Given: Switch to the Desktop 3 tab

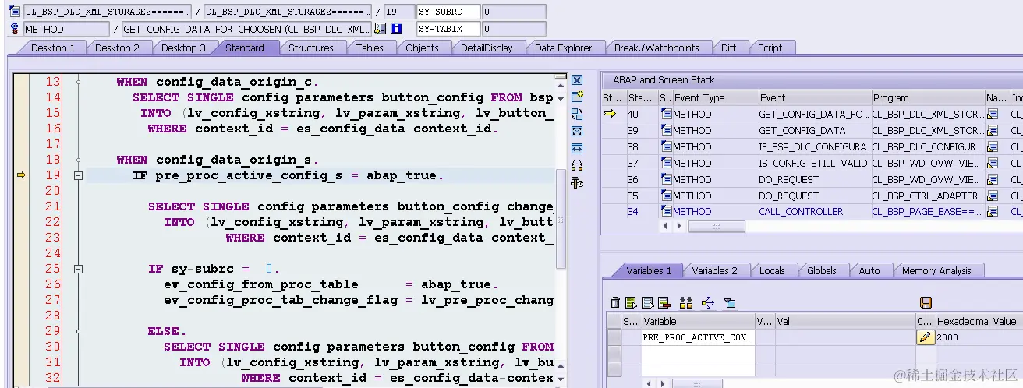Looking at the screenshot, I should [183, 48].
